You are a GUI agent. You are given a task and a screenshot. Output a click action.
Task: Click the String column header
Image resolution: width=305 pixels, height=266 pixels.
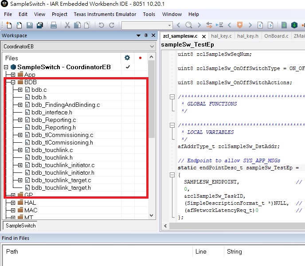[235, 251]
